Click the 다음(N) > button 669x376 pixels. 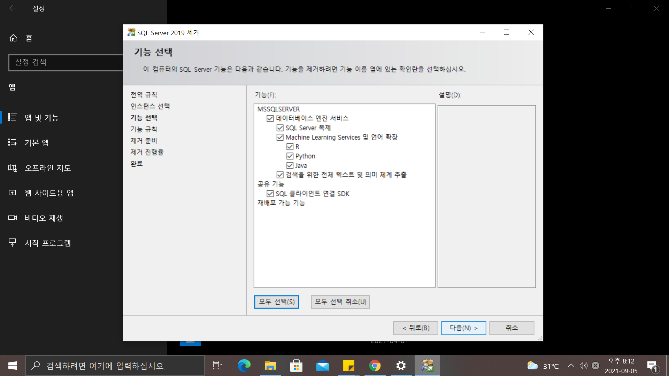click(463, 328)
